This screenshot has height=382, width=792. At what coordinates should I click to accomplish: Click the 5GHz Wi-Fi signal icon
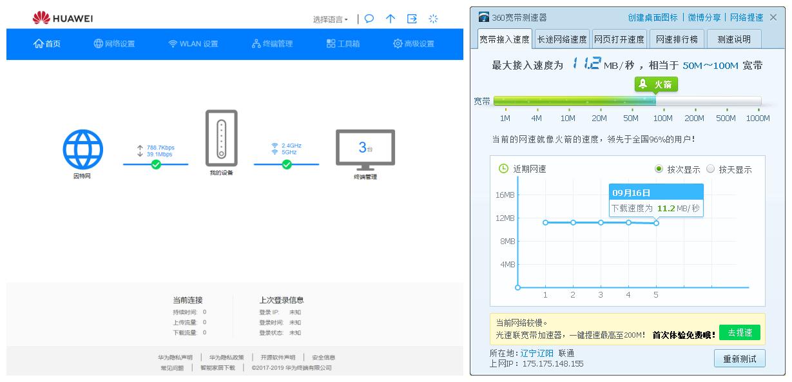pyautogui.click(x=275, y=152)
